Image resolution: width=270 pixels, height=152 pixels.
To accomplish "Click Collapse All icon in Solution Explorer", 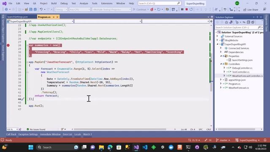I will [248, 22].
